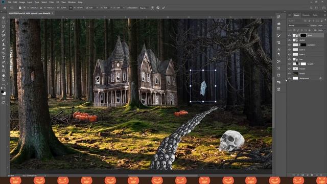
Task: Select the Rectangle shape tool
Action: pyautogui.click(x=4, y=71)
